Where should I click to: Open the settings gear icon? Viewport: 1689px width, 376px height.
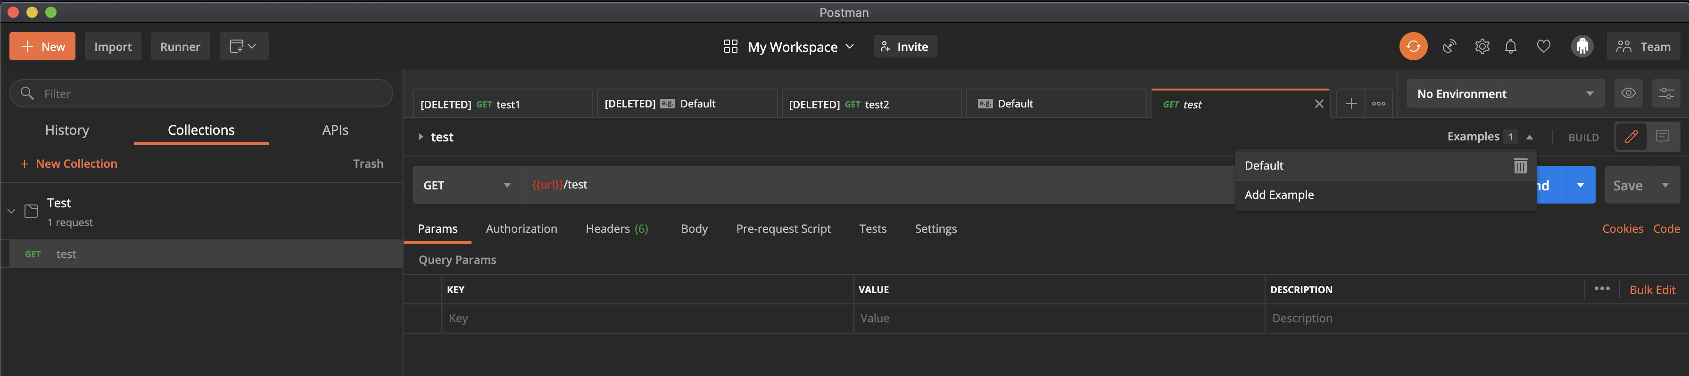(x=1482, y=47)
